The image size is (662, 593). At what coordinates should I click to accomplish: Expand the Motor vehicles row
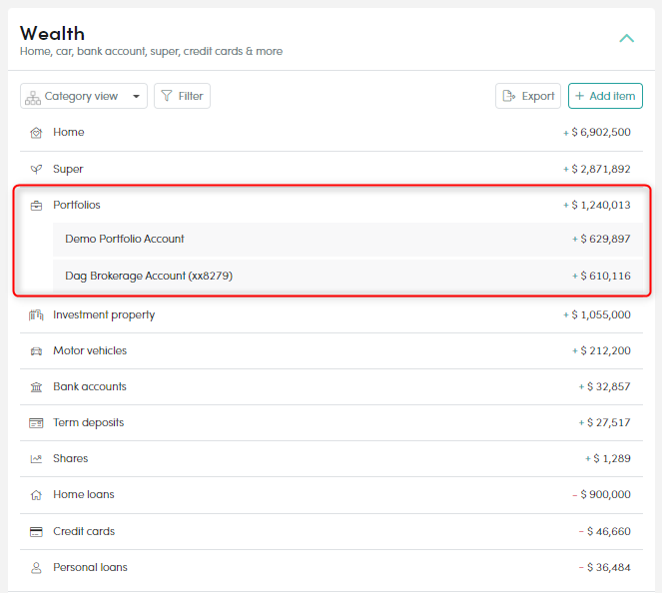click(331, 350)
